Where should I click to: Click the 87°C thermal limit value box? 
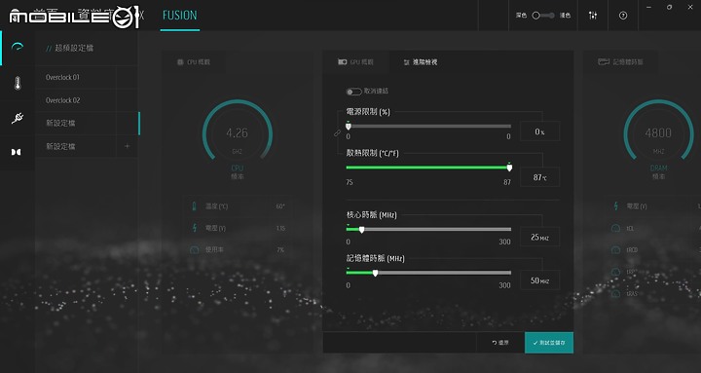539,177
